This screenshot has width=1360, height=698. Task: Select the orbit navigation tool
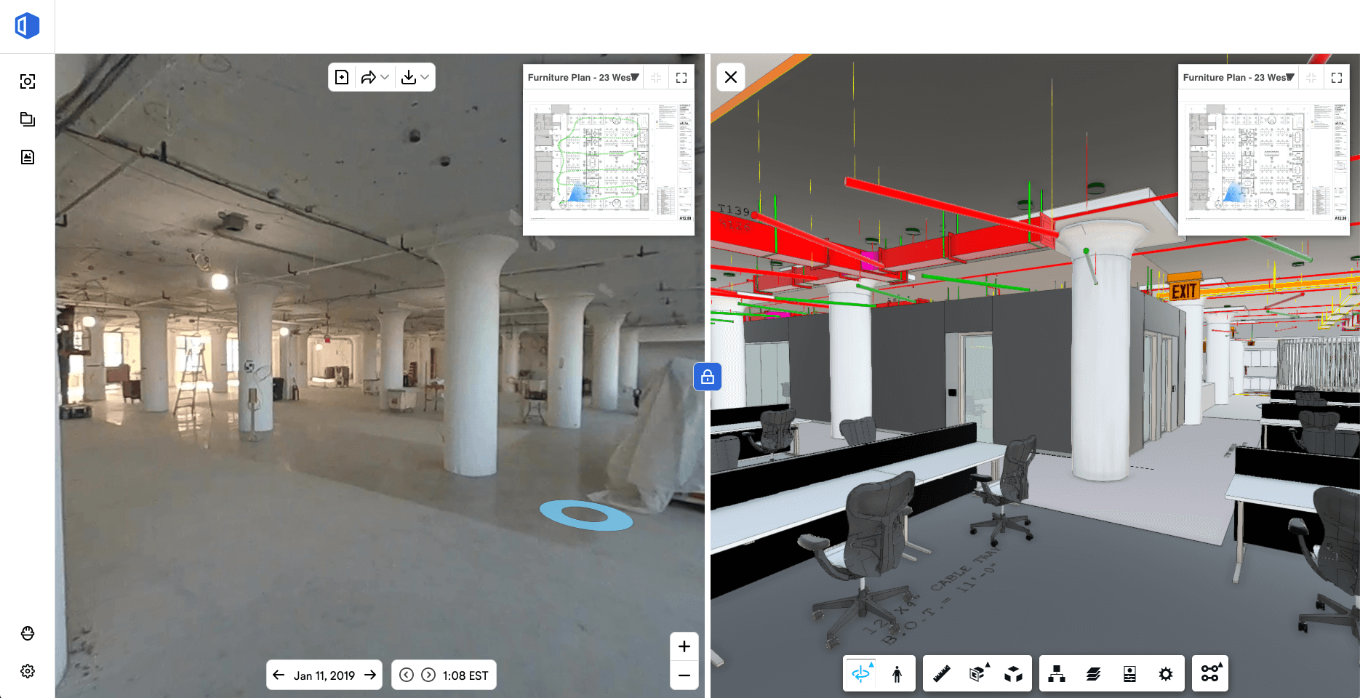point(861,674)
